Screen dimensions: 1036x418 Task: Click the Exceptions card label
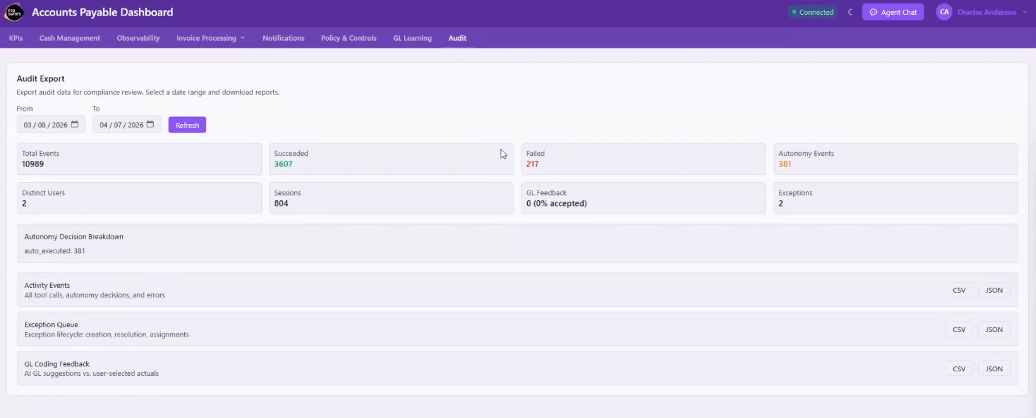pyautogui.click(x=795, y=193)
